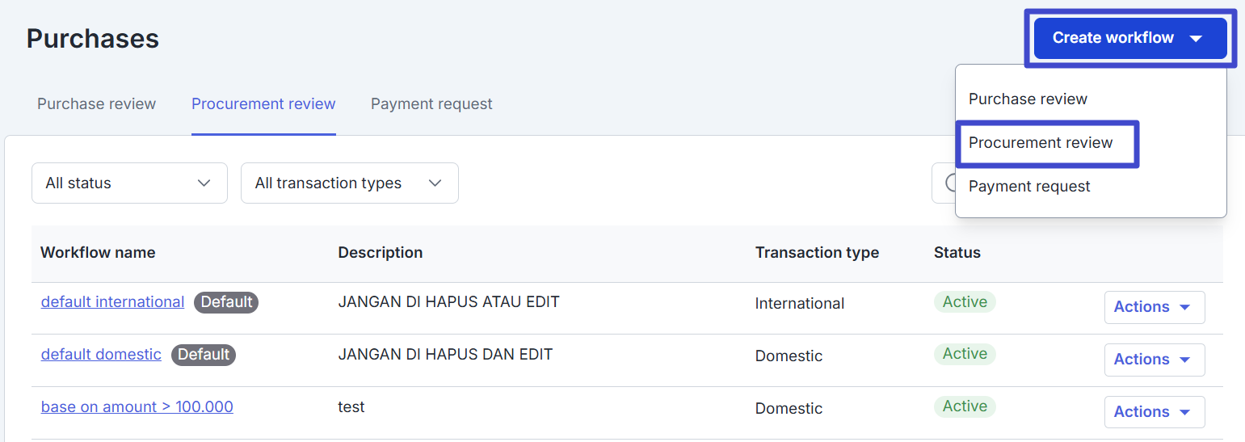Open the default international workflow link
The height and width of the screenshot is (442, 1245).
pos(112,302)
